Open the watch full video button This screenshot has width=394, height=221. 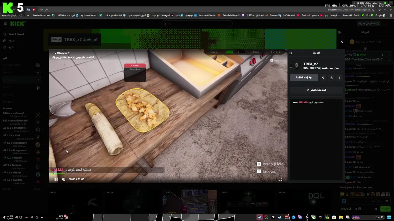[316, 90]
